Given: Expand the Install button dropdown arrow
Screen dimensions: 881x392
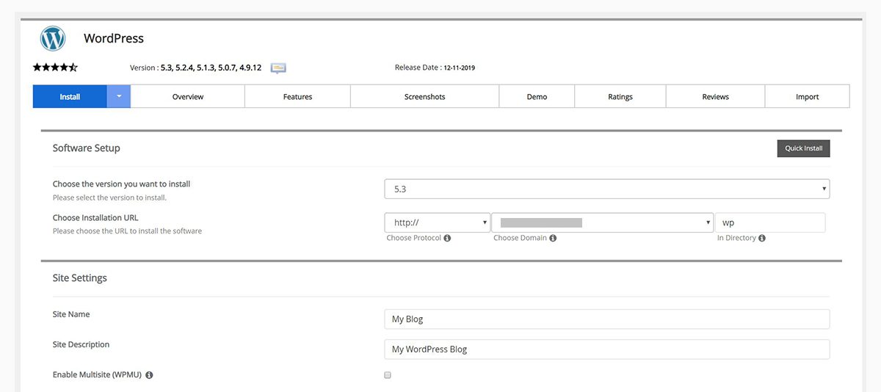Looking at the screenshot, I should [119, 96].
